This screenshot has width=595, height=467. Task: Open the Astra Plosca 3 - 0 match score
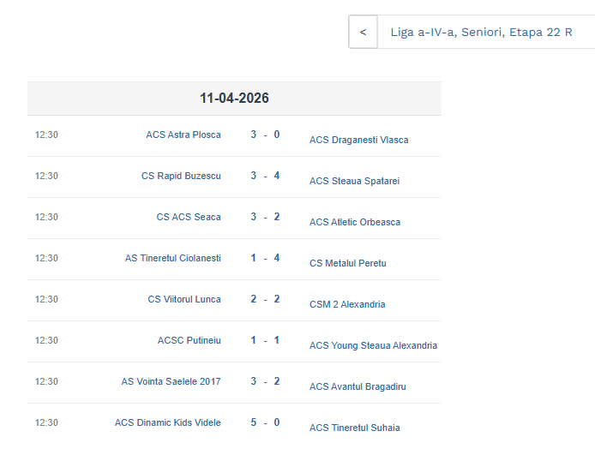(x=265, y=135)
